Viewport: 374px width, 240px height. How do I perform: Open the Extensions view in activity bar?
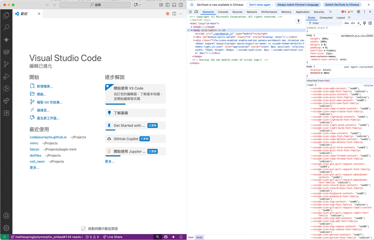click(x=6, y=113)
